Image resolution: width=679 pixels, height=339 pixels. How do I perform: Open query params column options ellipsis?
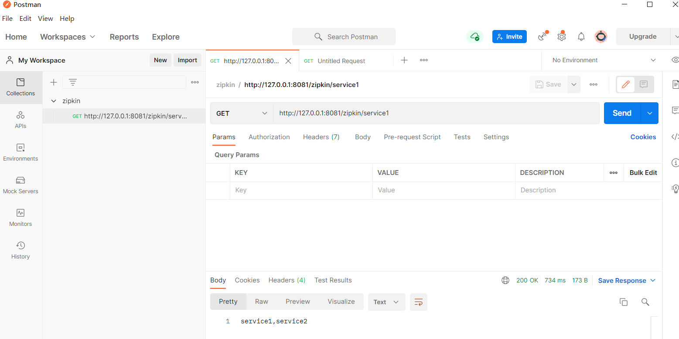[x=614, y=173]
